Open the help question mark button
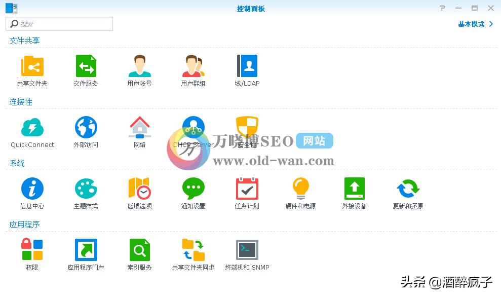Image resolution: width=501 pixels, height=297 pixels. pos(441,8)
